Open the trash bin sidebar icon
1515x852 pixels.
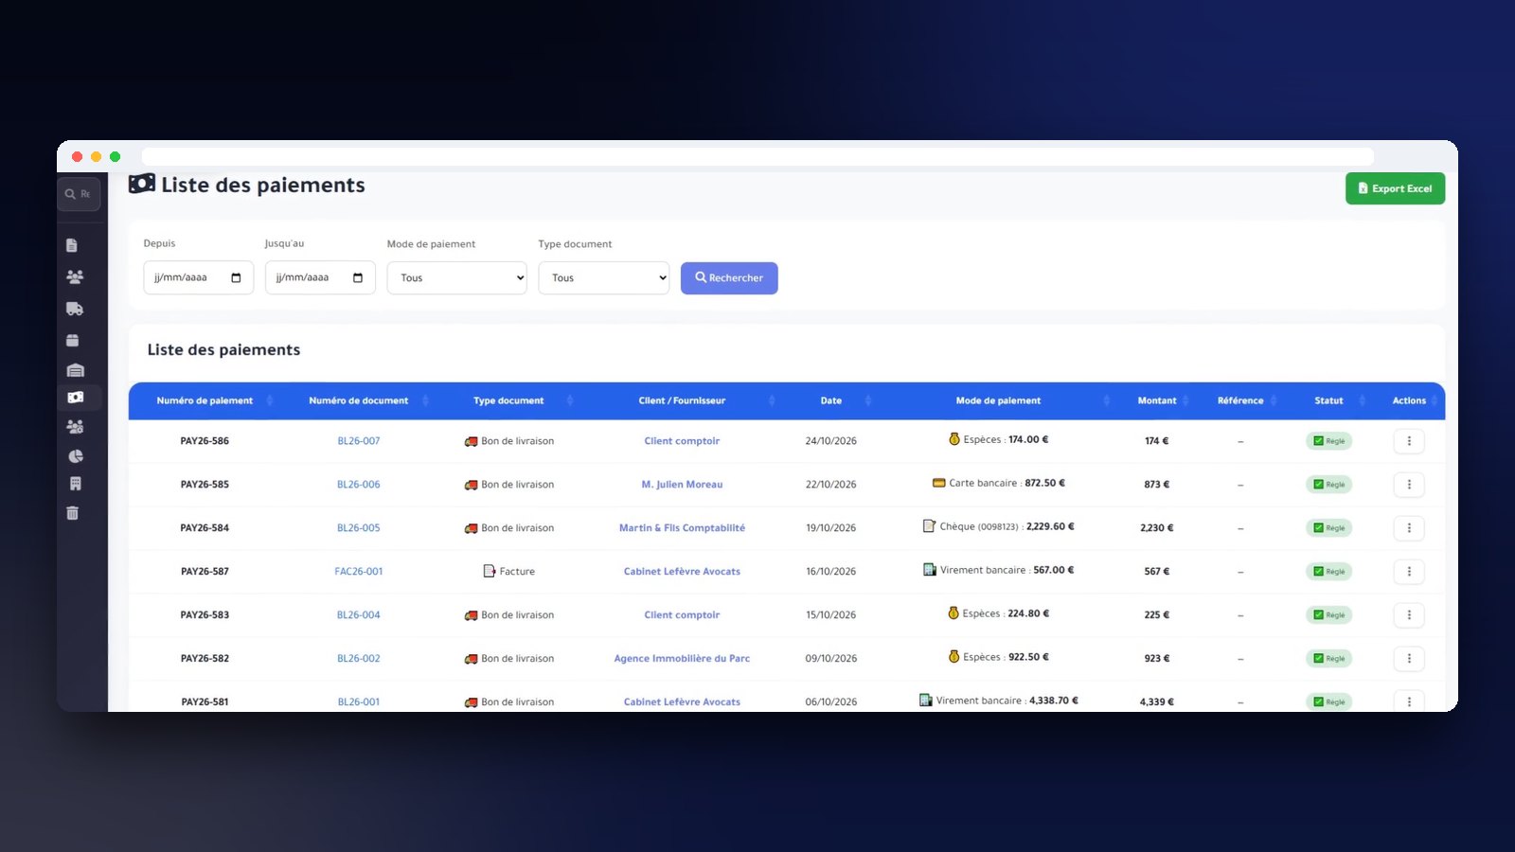pyautogui.click(x=73, y=513)
